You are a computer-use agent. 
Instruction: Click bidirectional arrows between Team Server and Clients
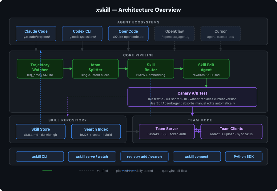[x=198, y=131]
